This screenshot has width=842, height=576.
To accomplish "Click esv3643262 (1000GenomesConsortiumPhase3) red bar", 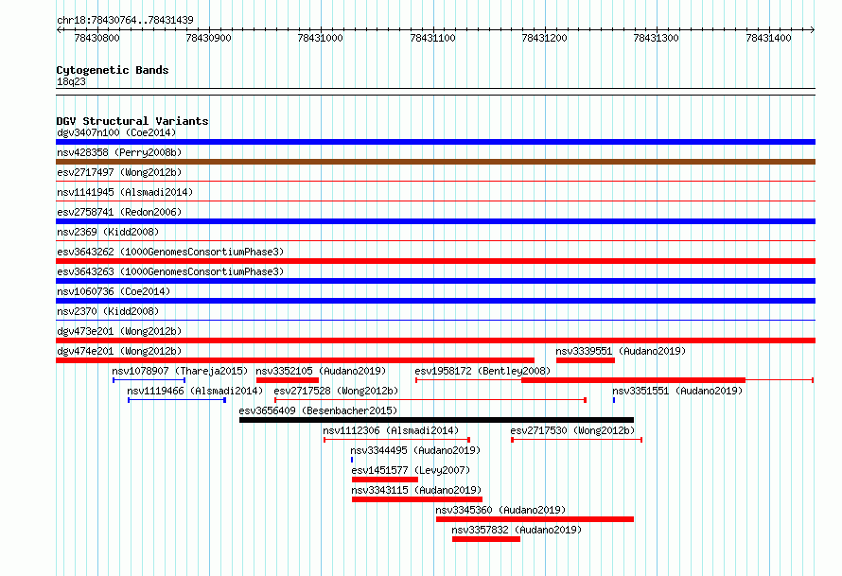I will [x=435, y=261].
